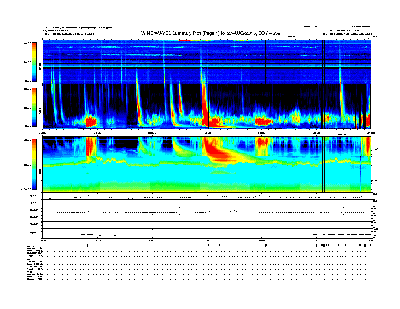Click 04:00 label on the bottom time axis
The width and height of the screenshot is (400, 309).
[x=97, y=240]
